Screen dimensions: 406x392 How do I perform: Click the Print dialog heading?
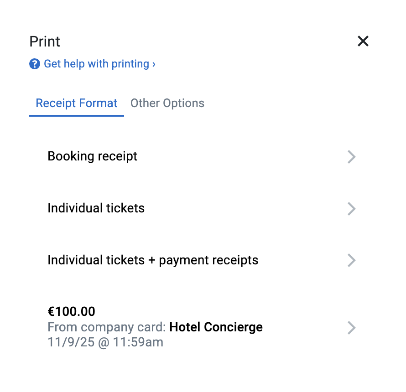point(45,41)
